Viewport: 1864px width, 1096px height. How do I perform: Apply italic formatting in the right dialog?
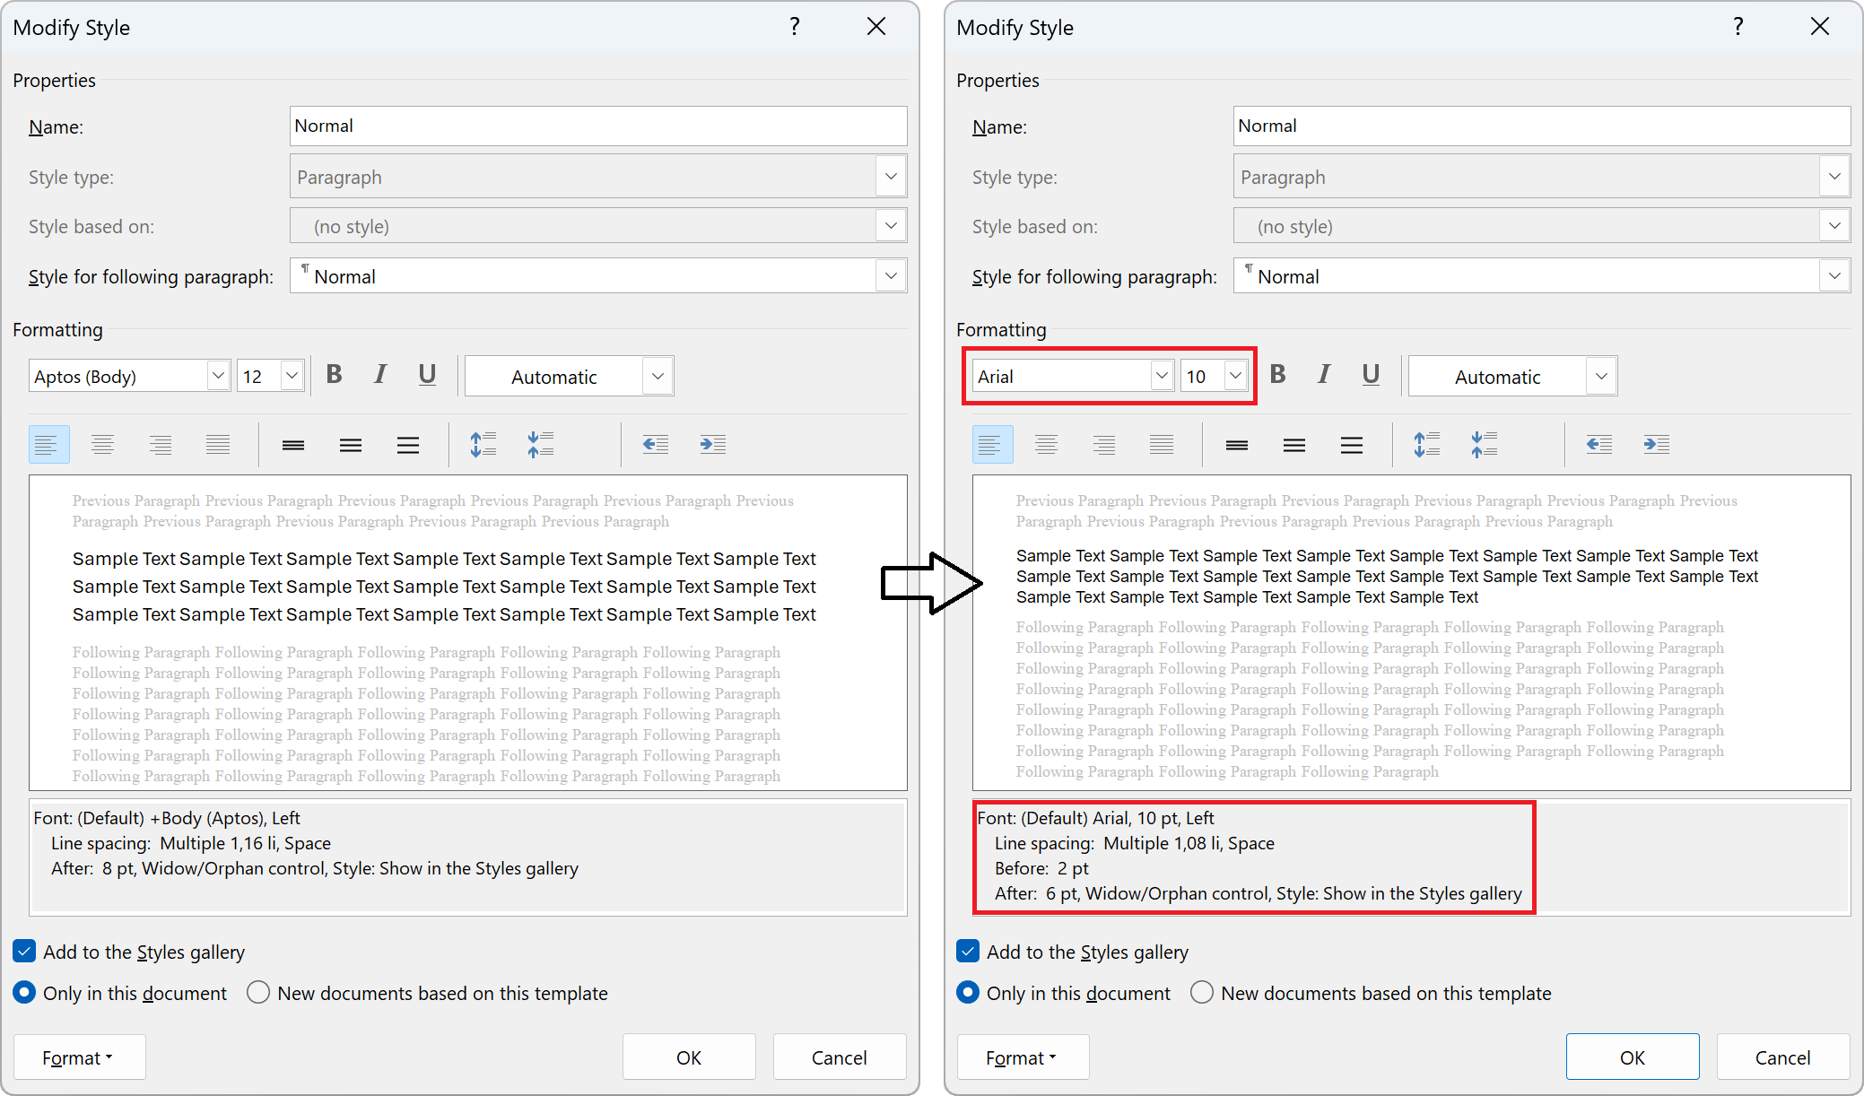click(x=1325, y=375)
